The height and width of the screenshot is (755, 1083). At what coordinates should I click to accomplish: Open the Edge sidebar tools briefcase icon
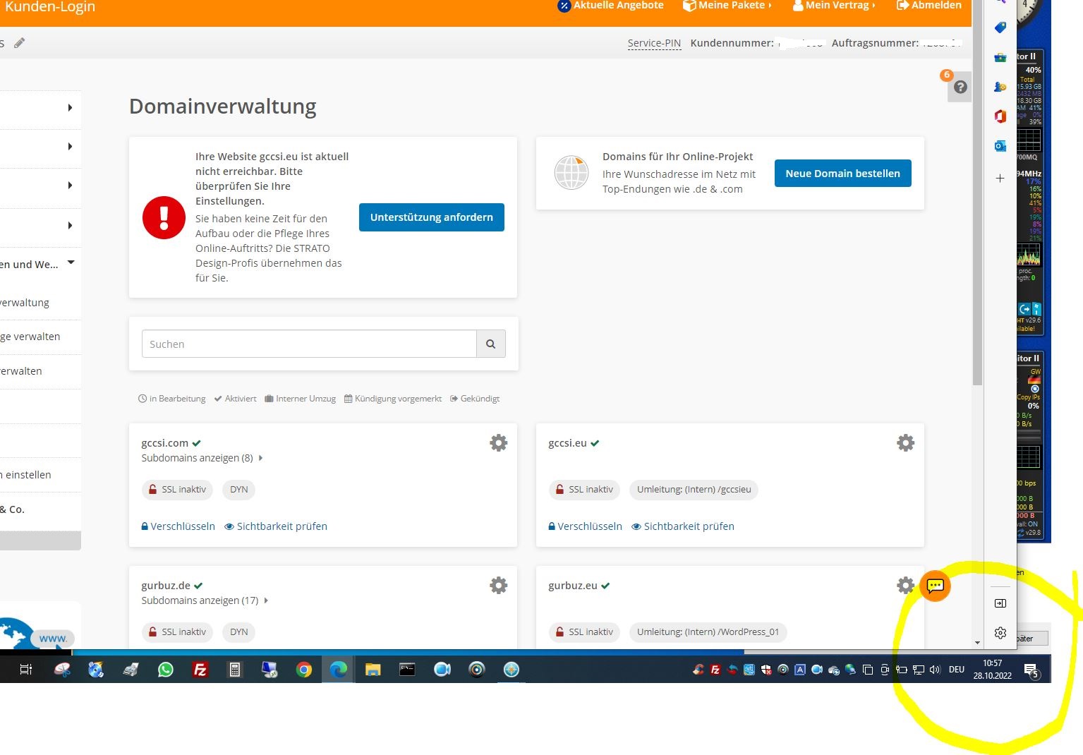click(x=1000, y=58)
